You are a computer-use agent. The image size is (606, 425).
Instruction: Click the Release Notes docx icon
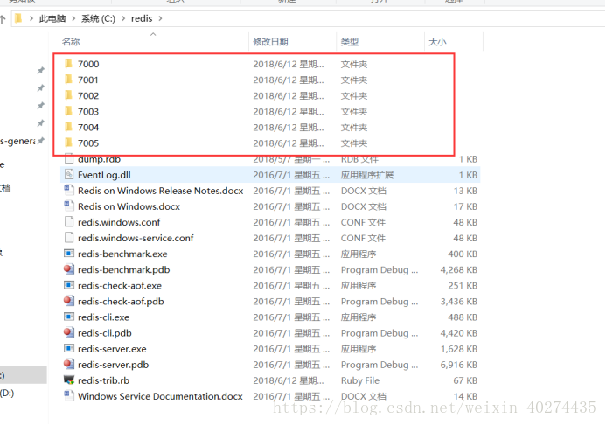click(x=69, y=190)
